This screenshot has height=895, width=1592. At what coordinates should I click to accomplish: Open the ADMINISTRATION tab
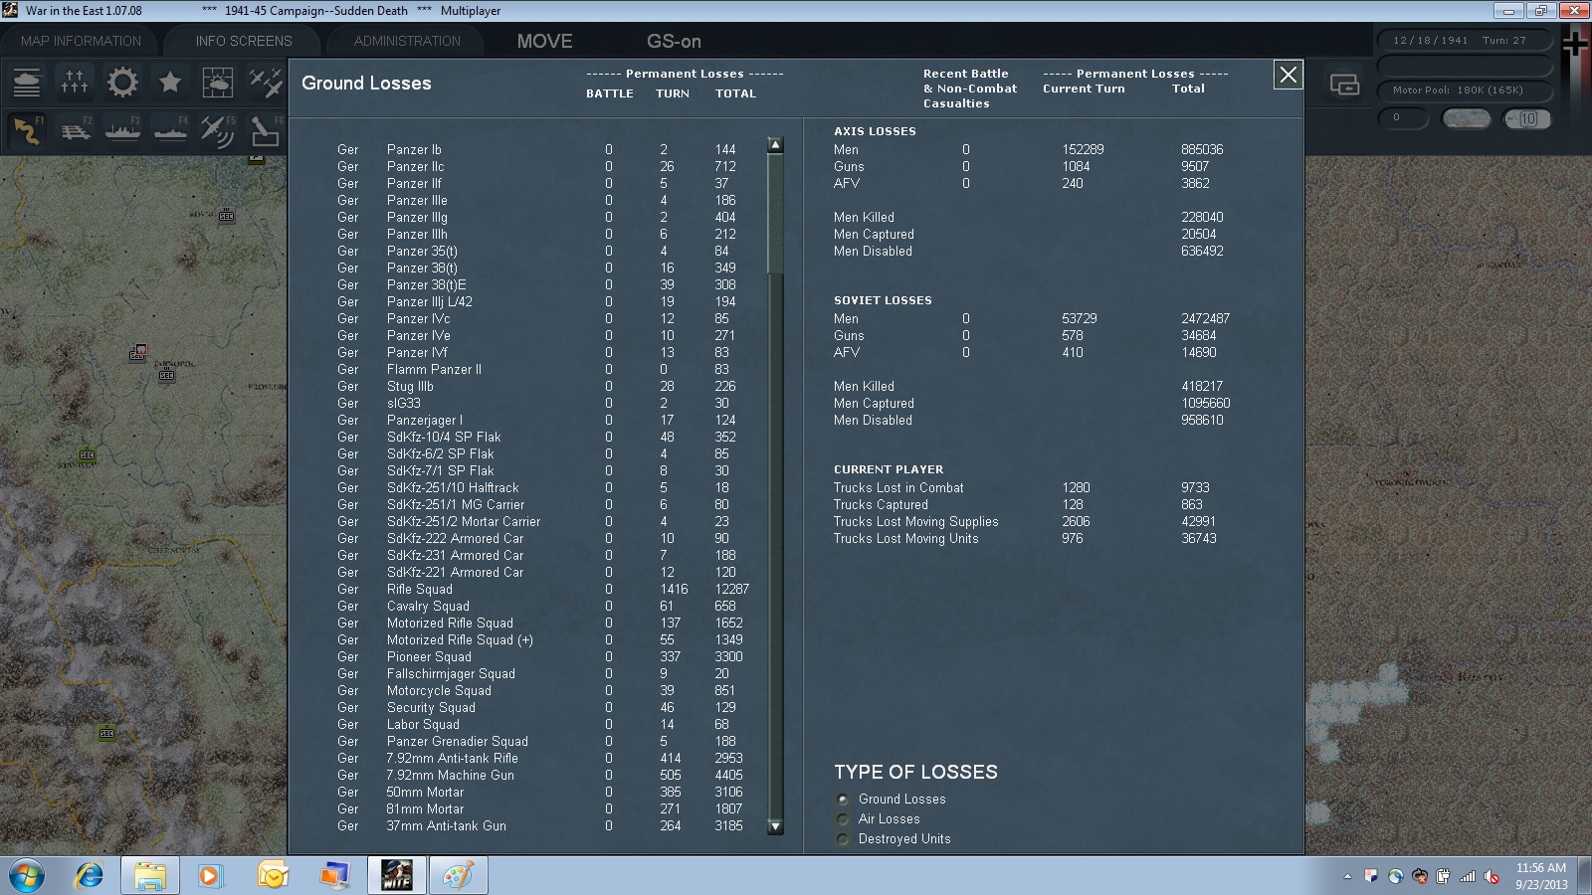pos(407,41)
